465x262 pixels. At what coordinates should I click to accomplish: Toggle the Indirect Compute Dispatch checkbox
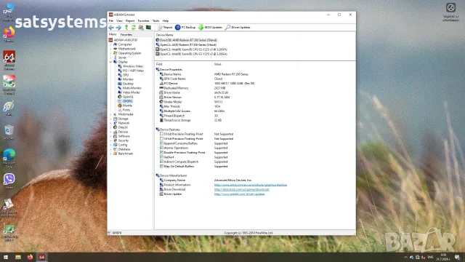161,162
